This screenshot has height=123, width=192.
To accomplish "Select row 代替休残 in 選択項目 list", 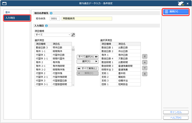I will (x=53, y=73).
